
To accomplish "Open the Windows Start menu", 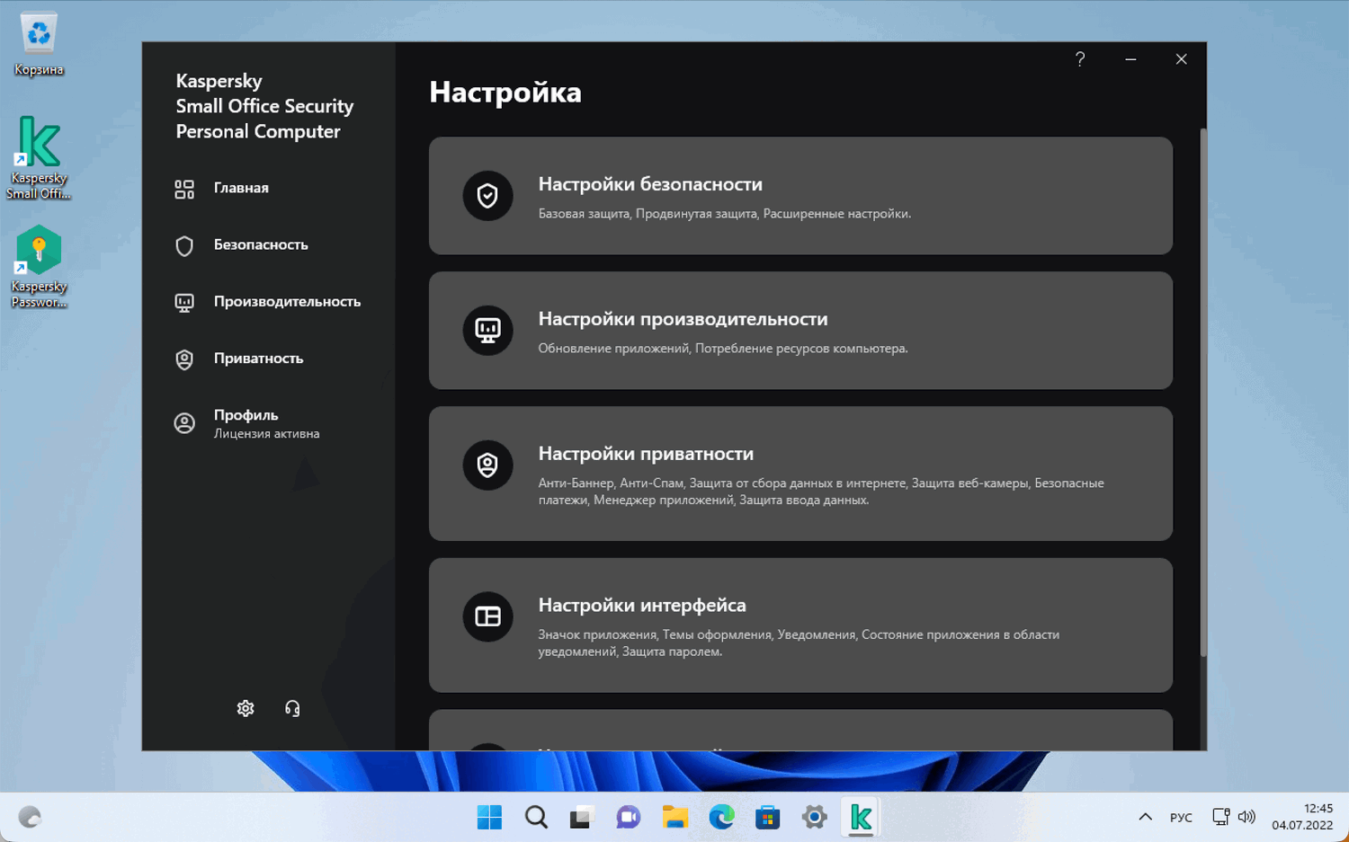I will coord(490,817).
